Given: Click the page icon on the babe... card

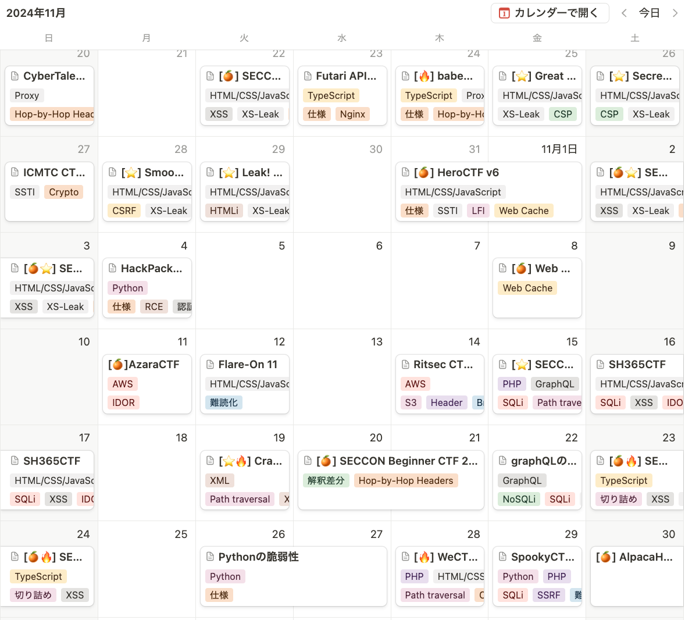Looking at the screenshot, I should [x=405, y=76].
